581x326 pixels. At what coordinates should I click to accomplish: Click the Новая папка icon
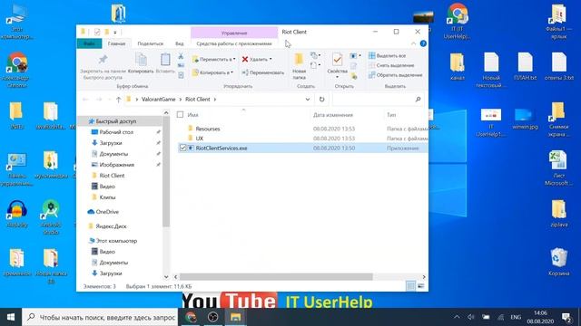[299, 59]
